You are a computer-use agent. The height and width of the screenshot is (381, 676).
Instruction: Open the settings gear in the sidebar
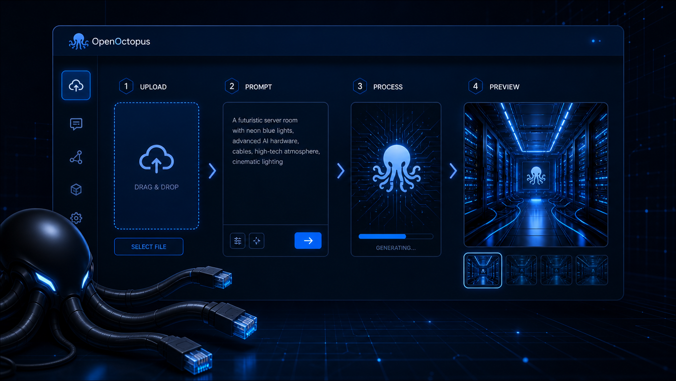coord(76,217)
